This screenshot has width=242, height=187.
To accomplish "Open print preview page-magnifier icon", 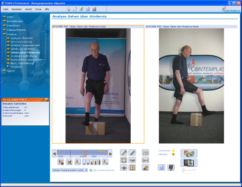I will (x=75, y=9).
